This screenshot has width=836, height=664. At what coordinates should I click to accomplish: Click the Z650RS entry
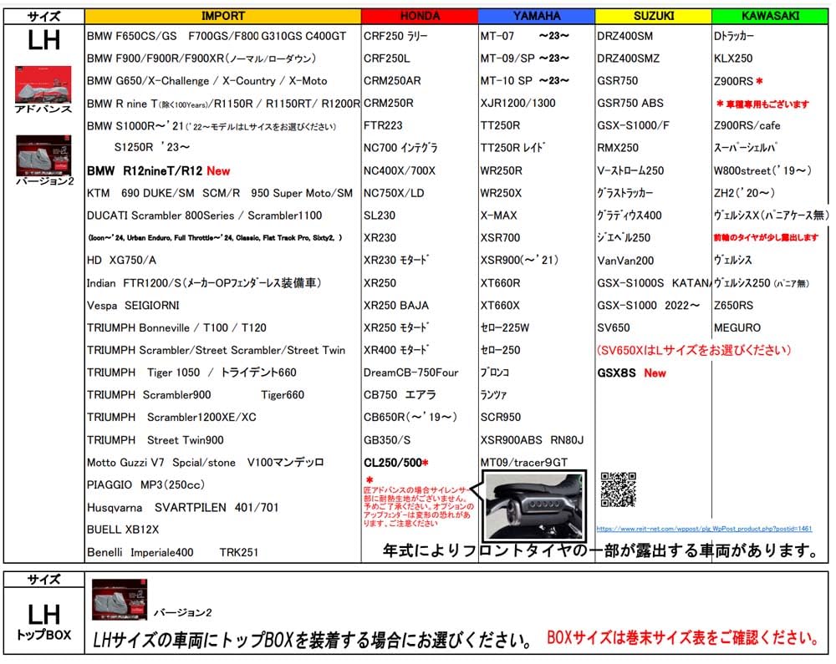733,305
